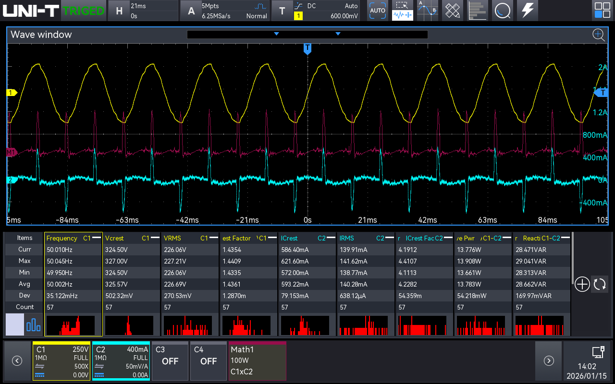Click the Wave window title
Viewport: 615px width, 384px height.
click(x=41, y=35)
